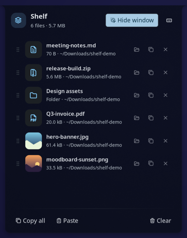The width and height of the screenshot is (187, 238).
Task: Click the '70 B · ~/Downloads/shelf-demo' path
Action: point(81,54)
